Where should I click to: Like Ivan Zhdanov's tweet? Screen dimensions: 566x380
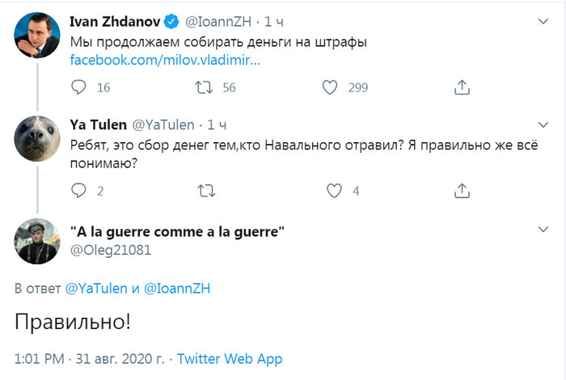[x=330, y=87]
